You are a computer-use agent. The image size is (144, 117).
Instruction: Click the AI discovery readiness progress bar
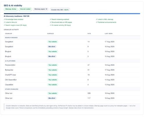click(72, 14)
